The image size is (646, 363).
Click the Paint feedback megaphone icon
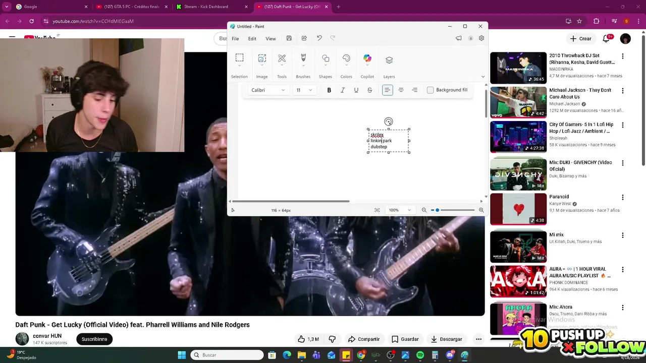[459, 38]
